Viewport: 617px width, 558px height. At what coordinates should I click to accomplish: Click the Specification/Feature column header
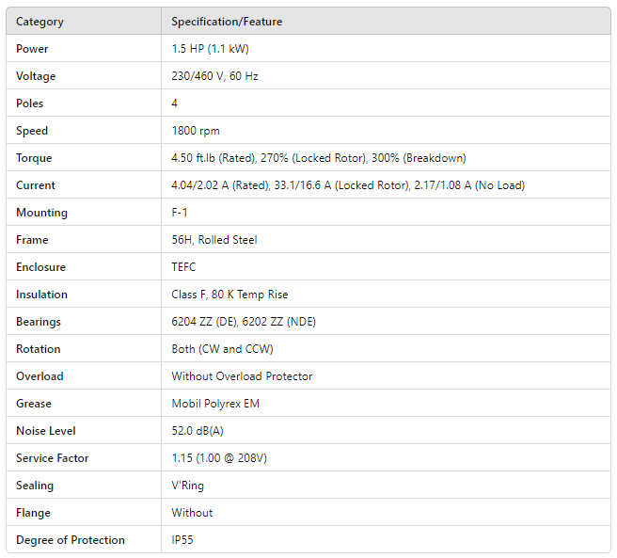point(227,22)
